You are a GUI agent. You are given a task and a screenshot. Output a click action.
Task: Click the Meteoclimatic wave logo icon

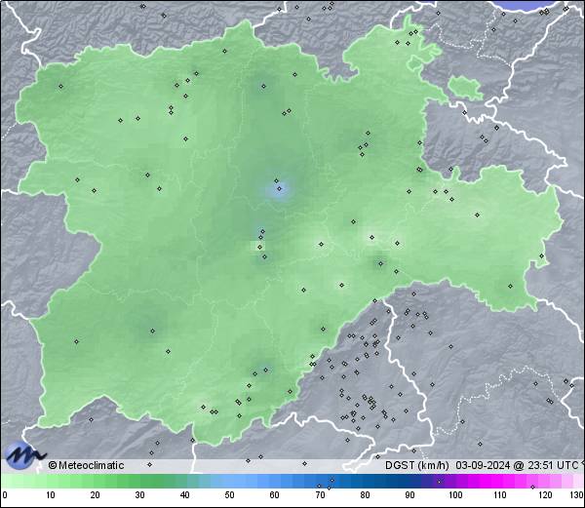coord(25,455)
